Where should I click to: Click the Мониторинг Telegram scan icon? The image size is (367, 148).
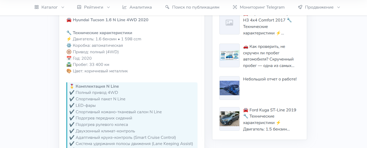235,7
